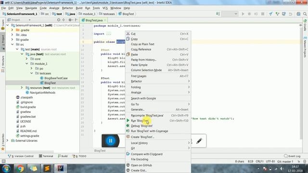
Task: Open Gradle side tool window
Action: (x=305, y=25)
